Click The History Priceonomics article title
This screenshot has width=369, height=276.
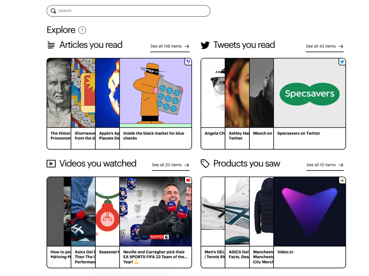pyautogui.click(x=61, y=135)
